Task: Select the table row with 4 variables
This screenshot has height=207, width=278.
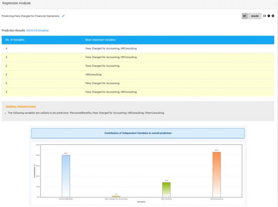Action: (x=138, y=48)
